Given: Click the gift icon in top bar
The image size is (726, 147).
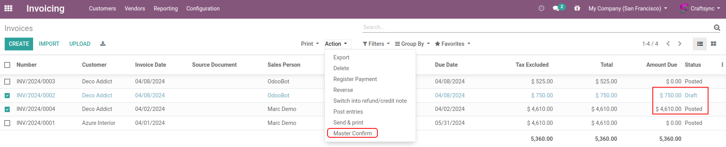Looking at the screenshot, I should click(x=577, y=8).
